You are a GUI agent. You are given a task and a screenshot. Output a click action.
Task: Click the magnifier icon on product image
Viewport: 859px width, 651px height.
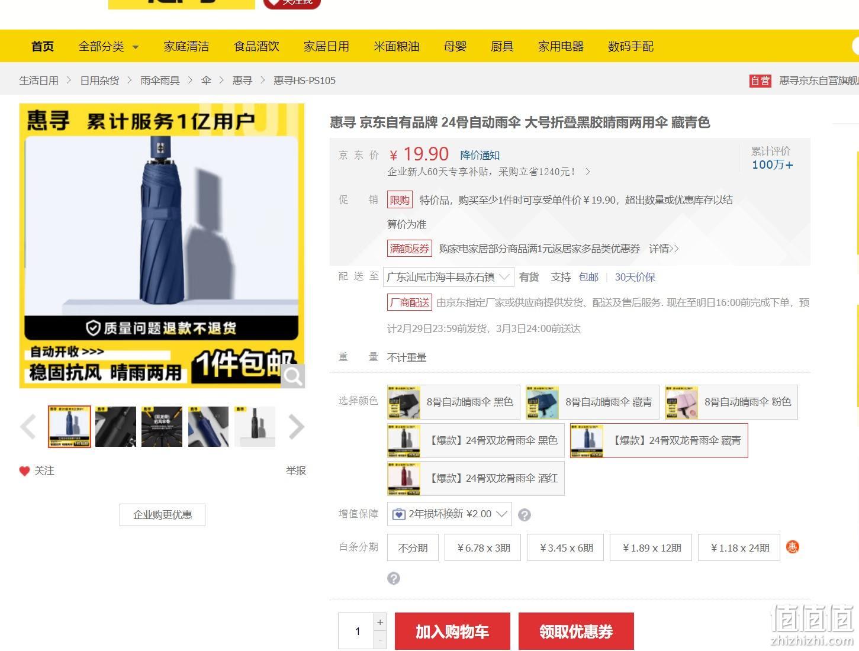pos(292,376)
